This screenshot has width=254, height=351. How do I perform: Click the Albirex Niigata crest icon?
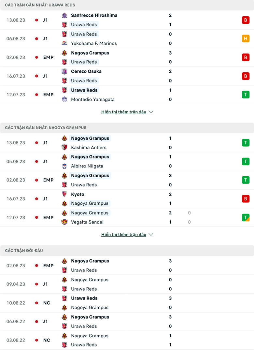point(64,166)
